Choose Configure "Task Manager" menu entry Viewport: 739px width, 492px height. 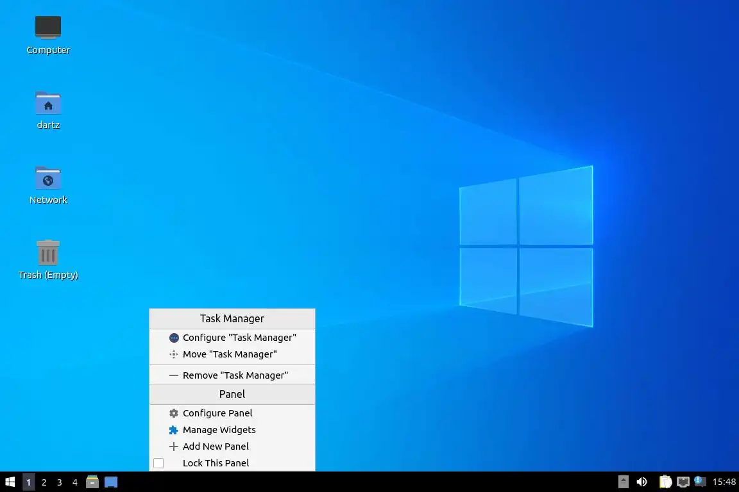(232, 338)
